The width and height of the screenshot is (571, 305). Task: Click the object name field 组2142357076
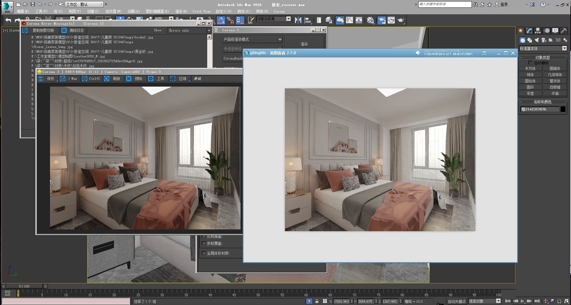tap(540, 109)
